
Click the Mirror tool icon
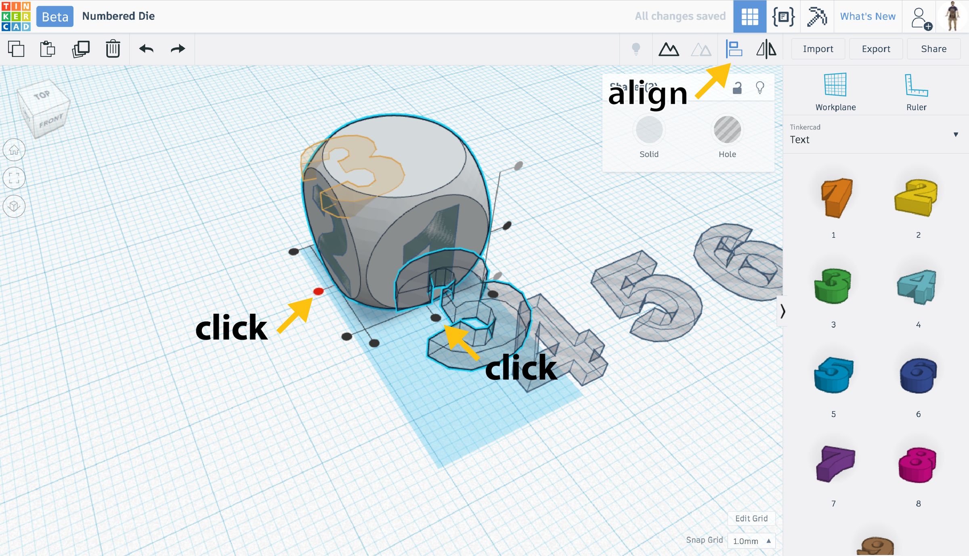766,49
